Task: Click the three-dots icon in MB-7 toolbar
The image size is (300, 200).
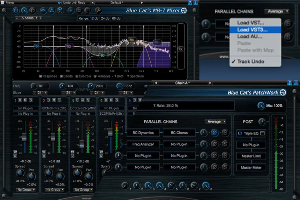Action: (x=52, y=10)
